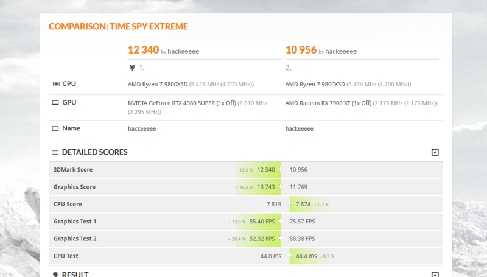
Task: Click the plus marker in CPU Test row
Action: [x=290, y=255]
